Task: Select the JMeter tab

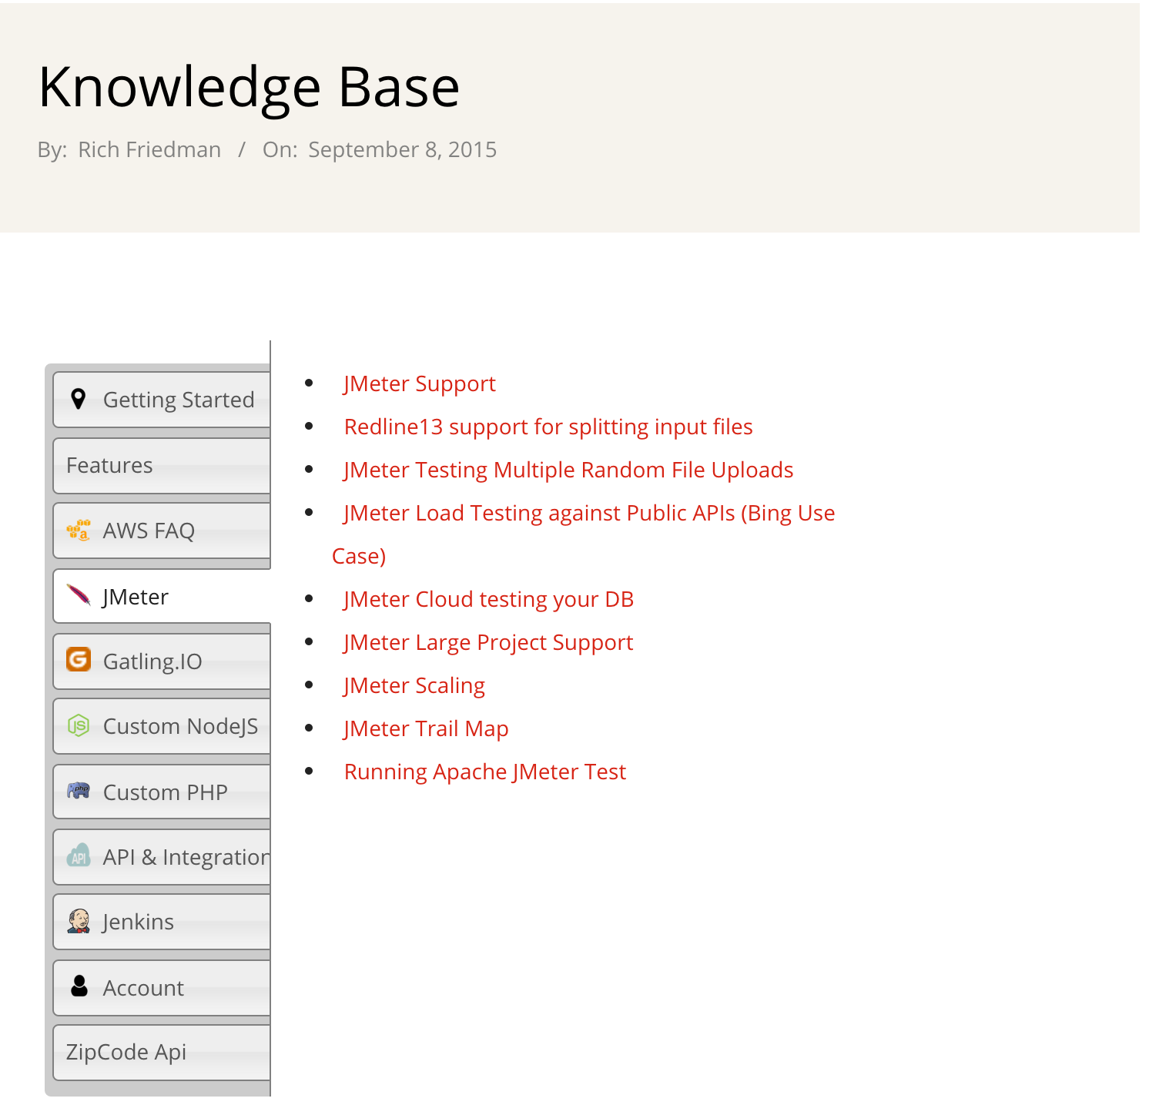Action: pos(162,596)
